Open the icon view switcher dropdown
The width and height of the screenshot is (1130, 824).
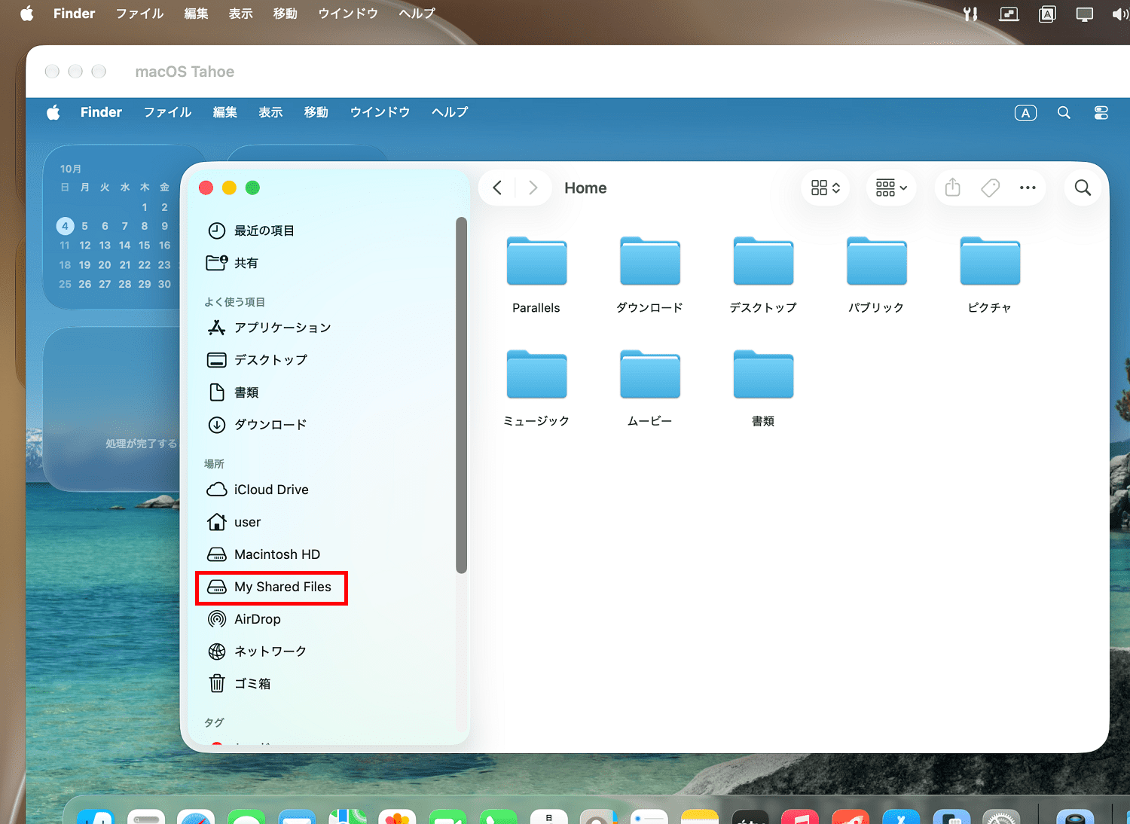click(x=826, y=188)
